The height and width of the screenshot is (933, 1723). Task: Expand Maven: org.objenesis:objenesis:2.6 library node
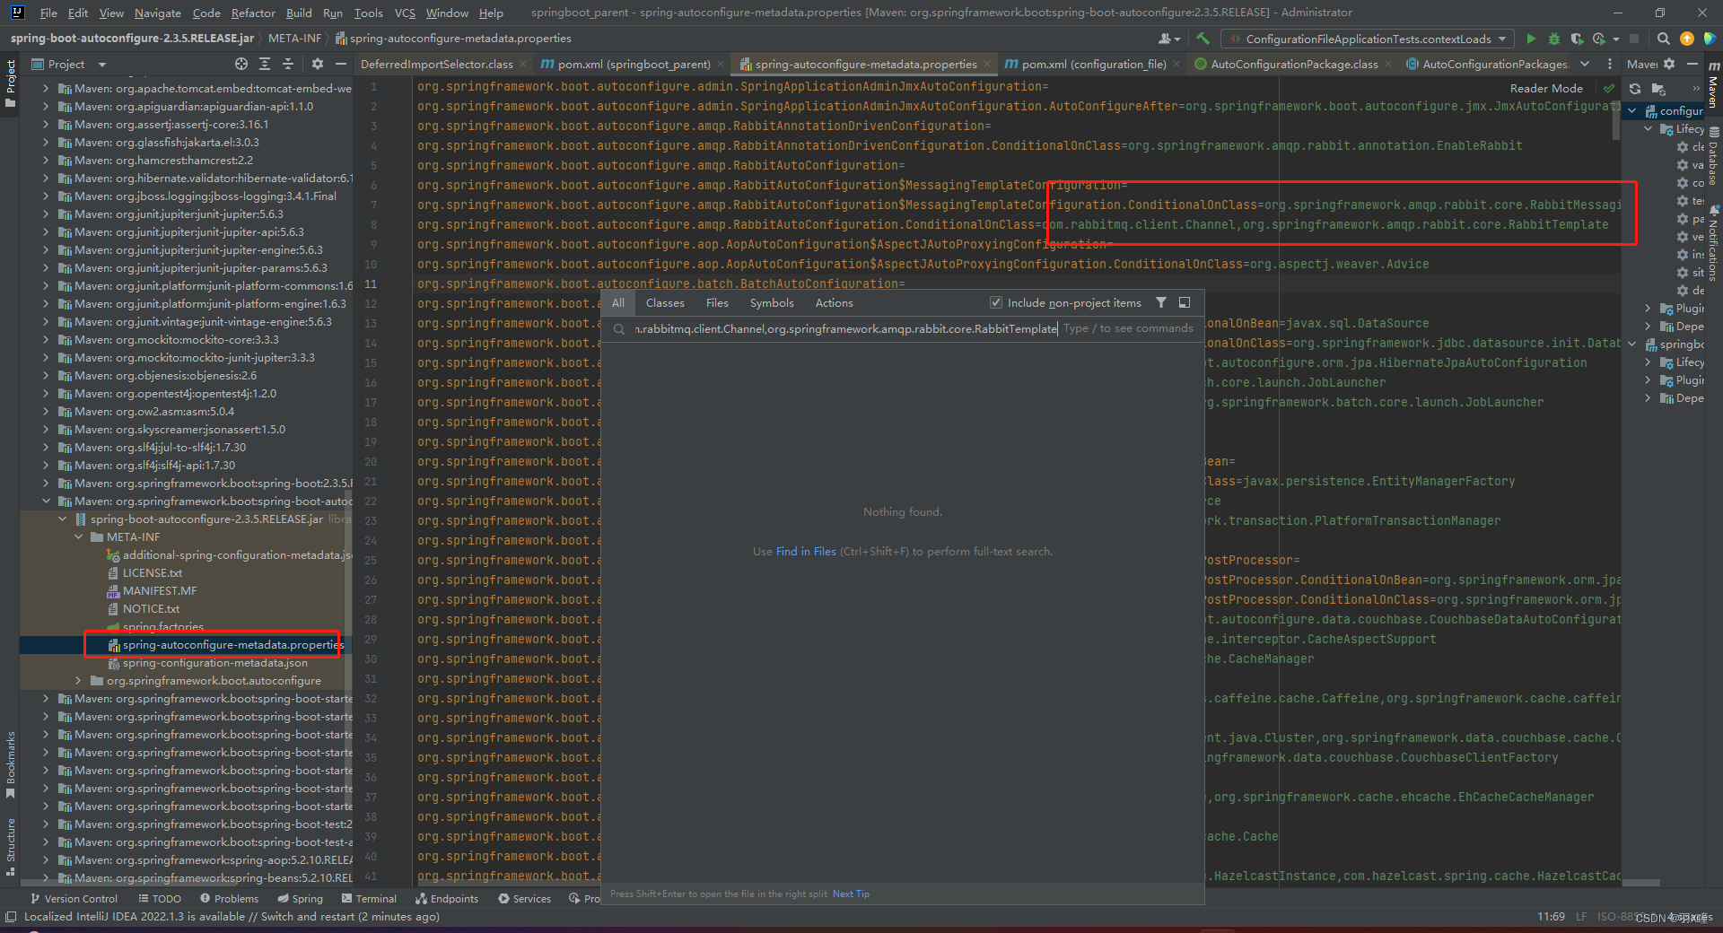(x=46, y=376)
